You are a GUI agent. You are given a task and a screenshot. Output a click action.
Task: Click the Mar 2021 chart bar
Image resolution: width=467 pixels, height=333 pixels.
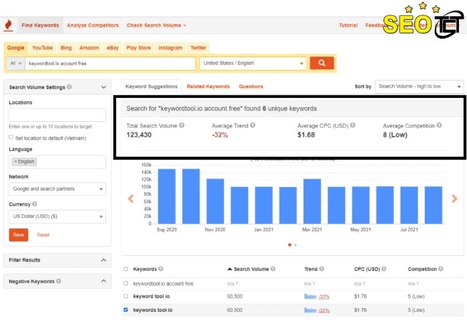tap(312, 201)
